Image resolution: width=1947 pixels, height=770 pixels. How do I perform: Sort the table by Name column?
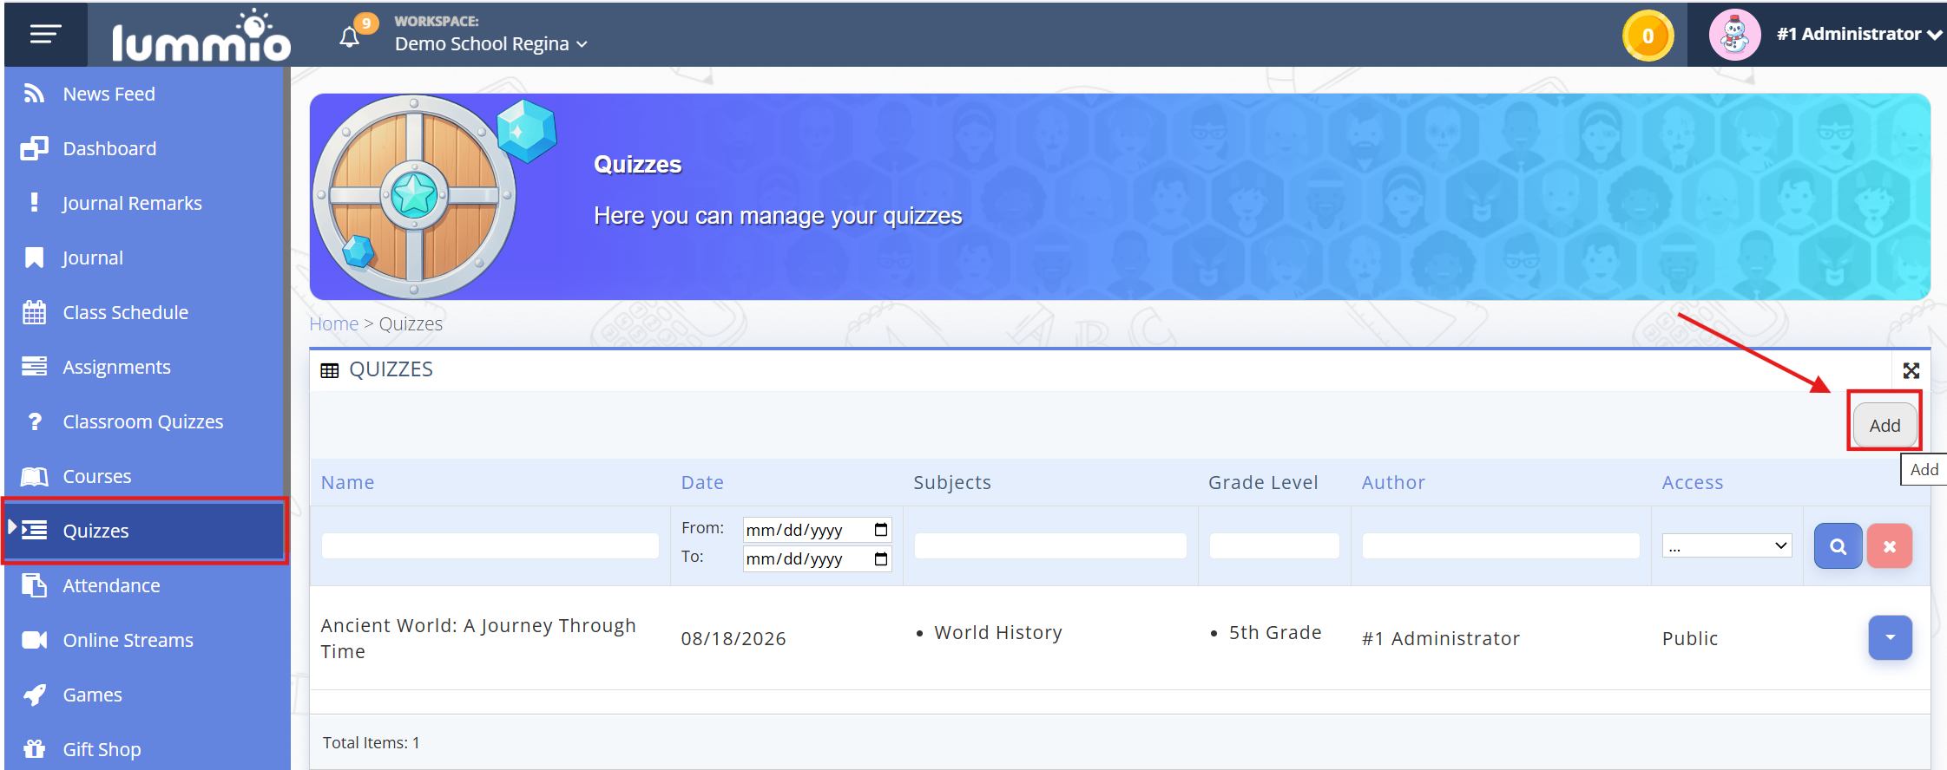(347, 482)
